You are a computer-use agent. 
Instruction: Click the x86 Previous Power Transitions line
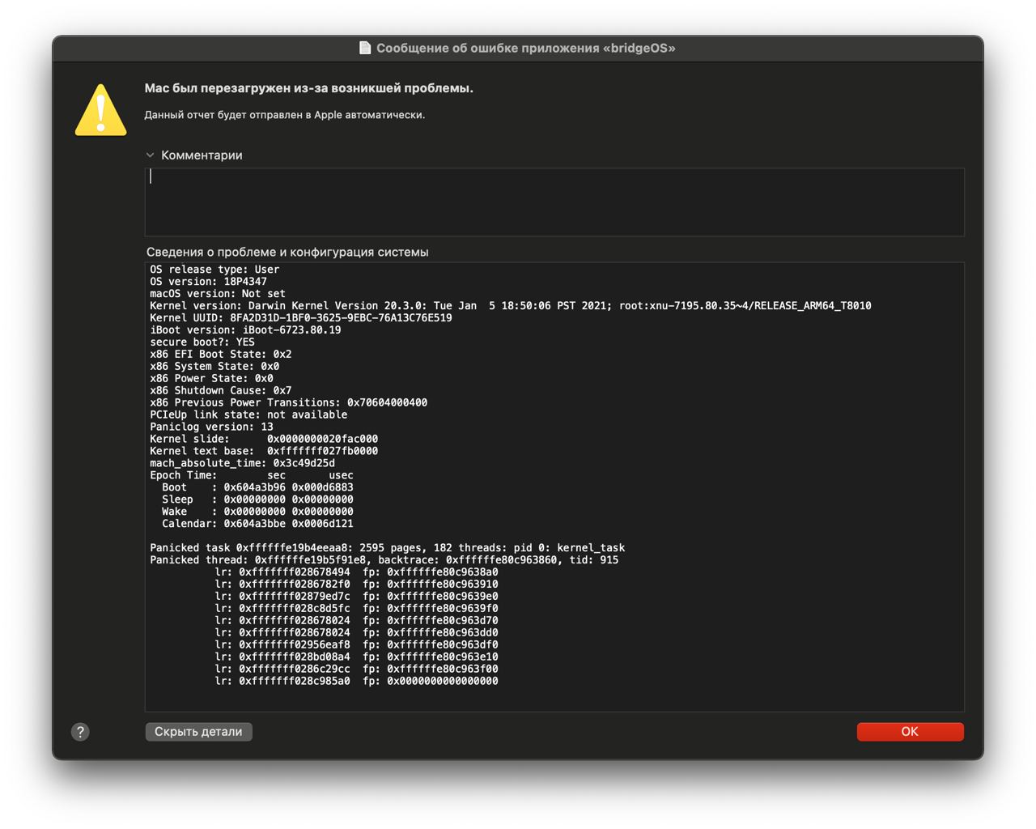[x=289, y=403]
